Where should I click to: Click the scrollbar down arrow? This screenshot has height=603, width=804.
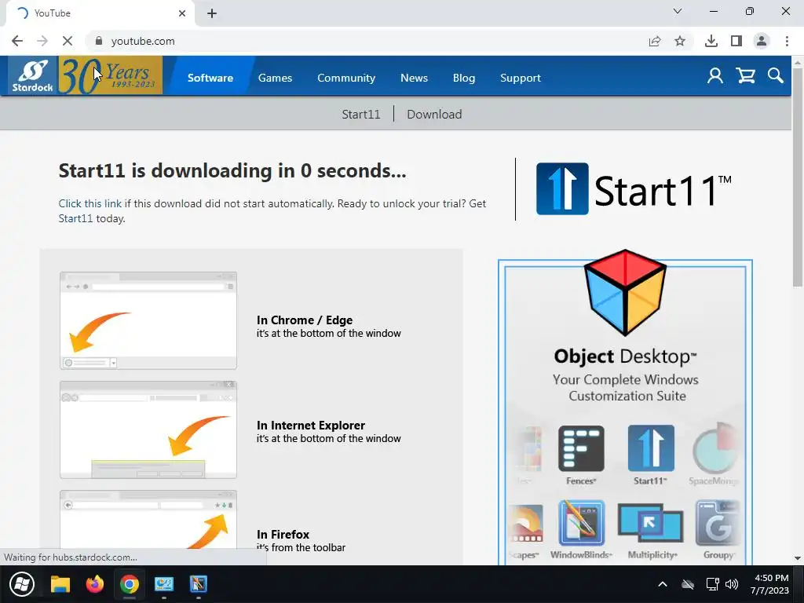coord(798,558)
